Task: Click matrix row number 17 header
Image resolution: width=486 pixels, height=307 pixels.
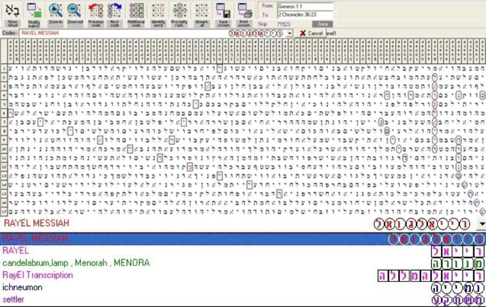Action: pyautogui.click(x=4, y=212)
